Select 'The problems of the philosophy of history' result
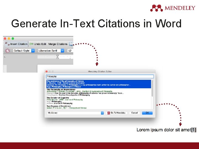This screenshot has height=149, width=199. click(99, 84)
